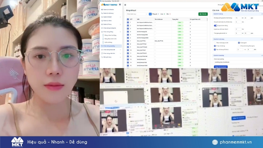
Task: Open Đăng video tự động submenu item
Action: click(110, 35)
